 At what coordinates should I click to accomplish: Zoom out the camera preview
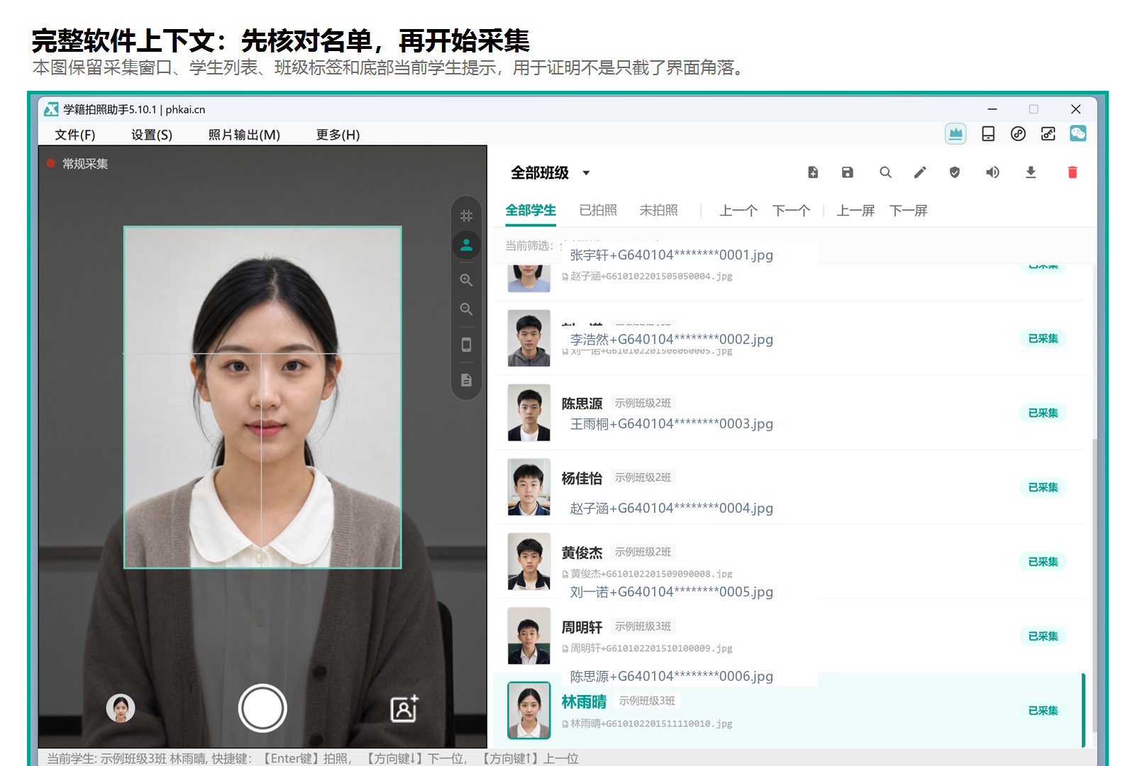coord(466,309)
